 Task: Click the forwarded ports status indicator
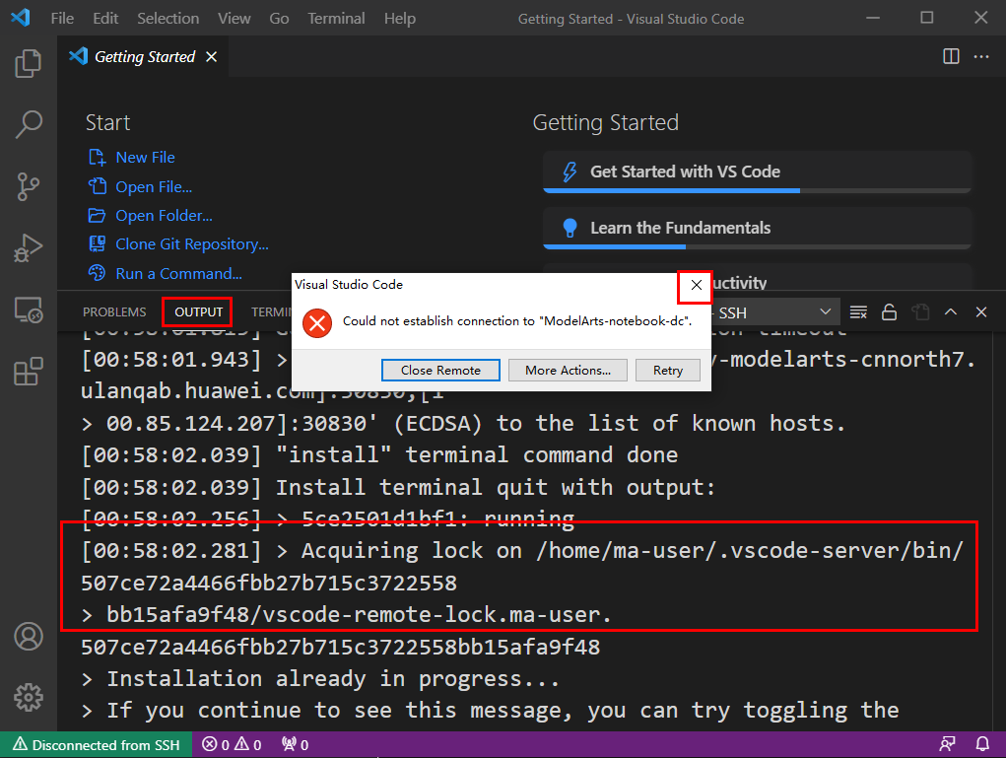pos(296,744)
